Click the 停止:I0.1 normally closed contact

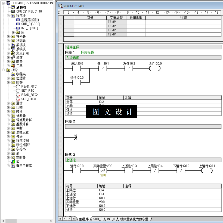click(x=103, y=69)
